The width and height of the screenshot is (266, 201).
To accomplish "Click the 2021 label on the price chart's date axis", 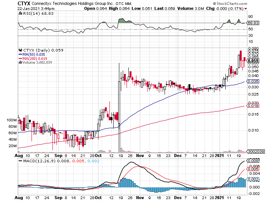I will 220,155.
